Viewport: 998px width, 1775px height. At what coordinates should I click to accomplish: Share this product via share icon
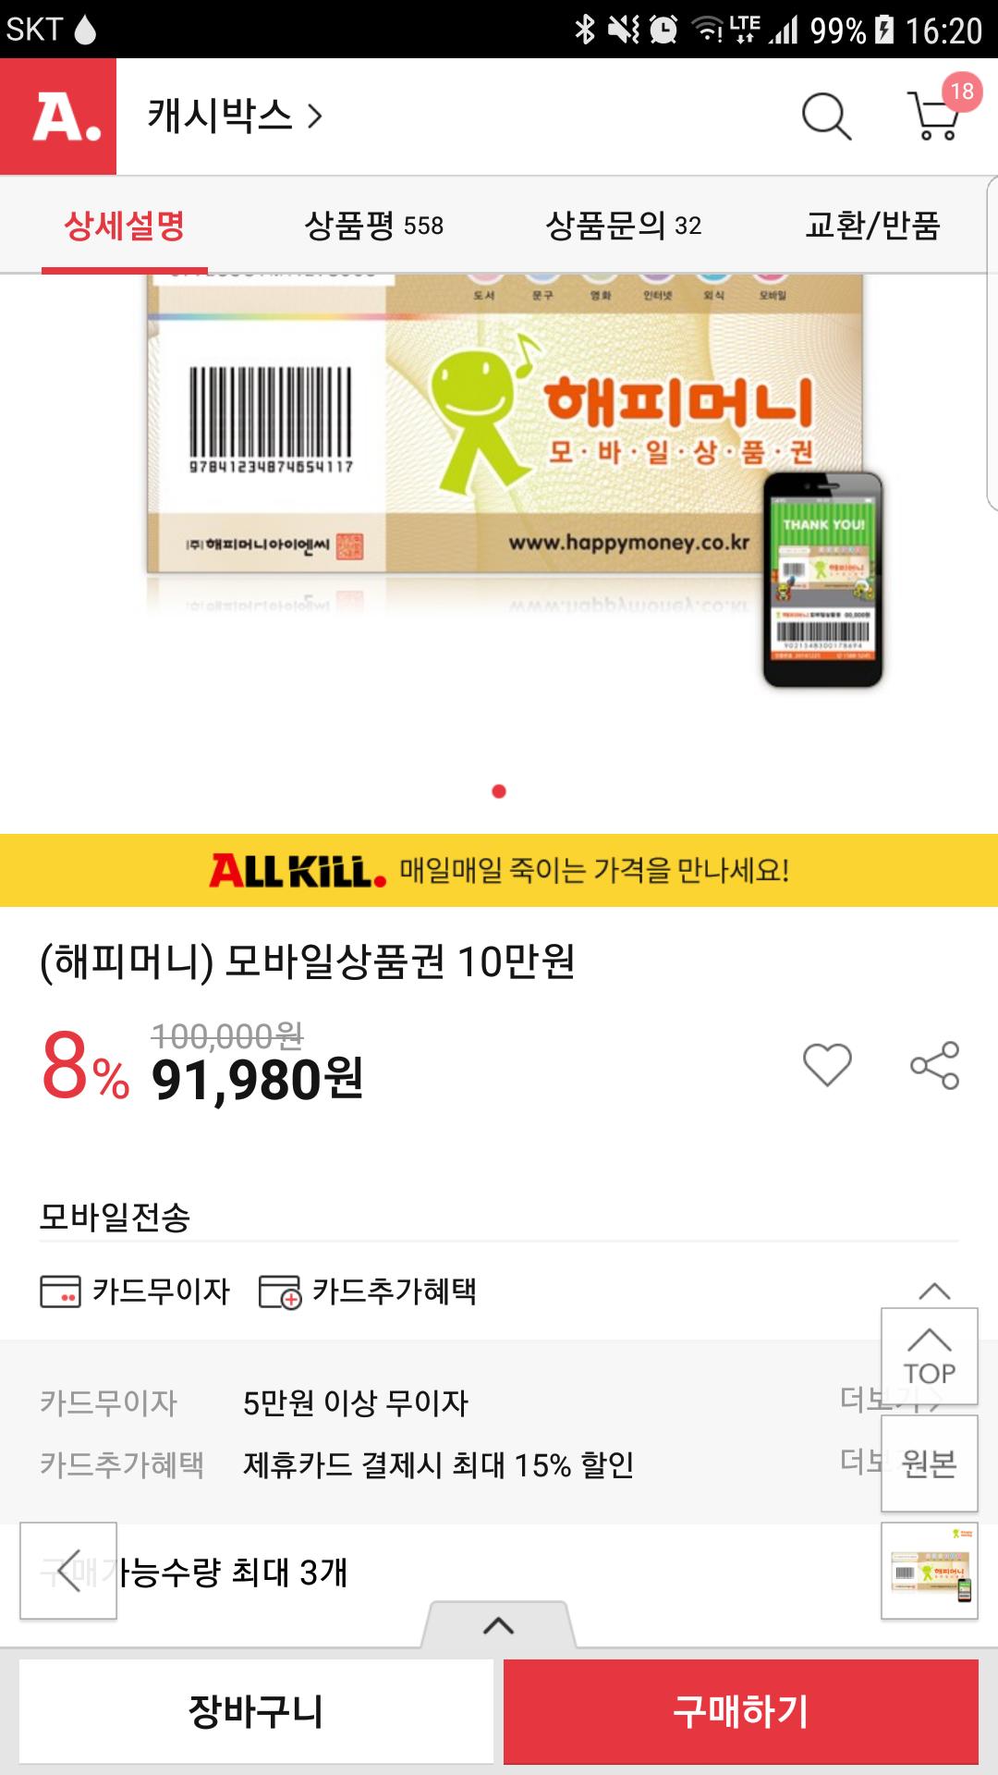(x=935, y=1065)
